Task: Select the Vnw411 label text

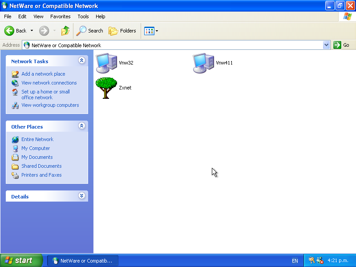Action: point(224,63)
